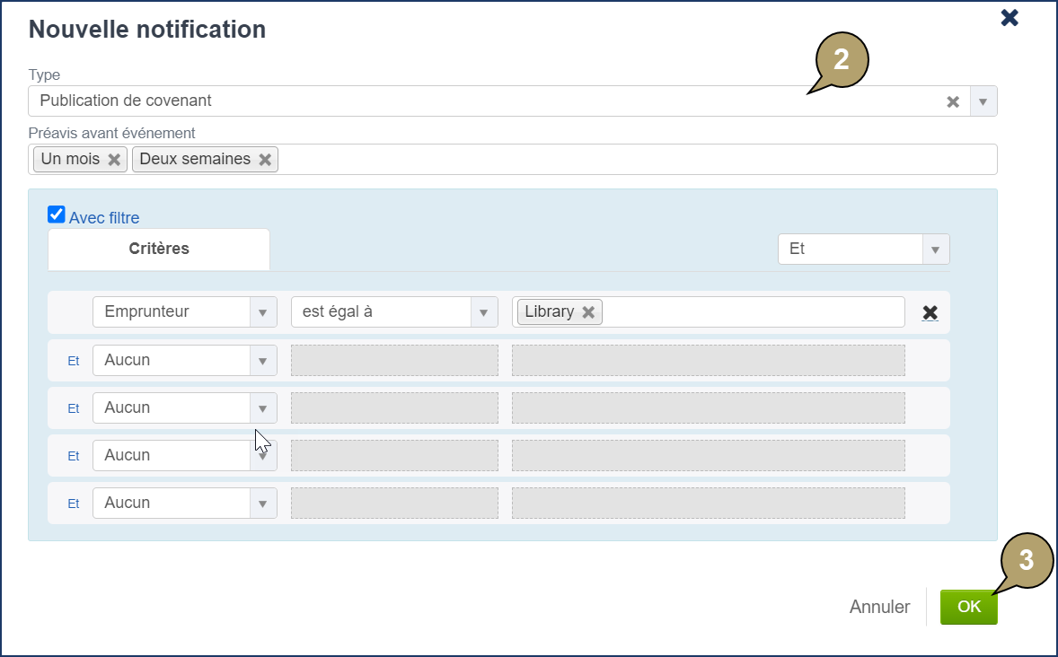Click the green OK button
The width and height of the screenshot is (1058, 657).
pyautogui.click(x=968, y=607)
